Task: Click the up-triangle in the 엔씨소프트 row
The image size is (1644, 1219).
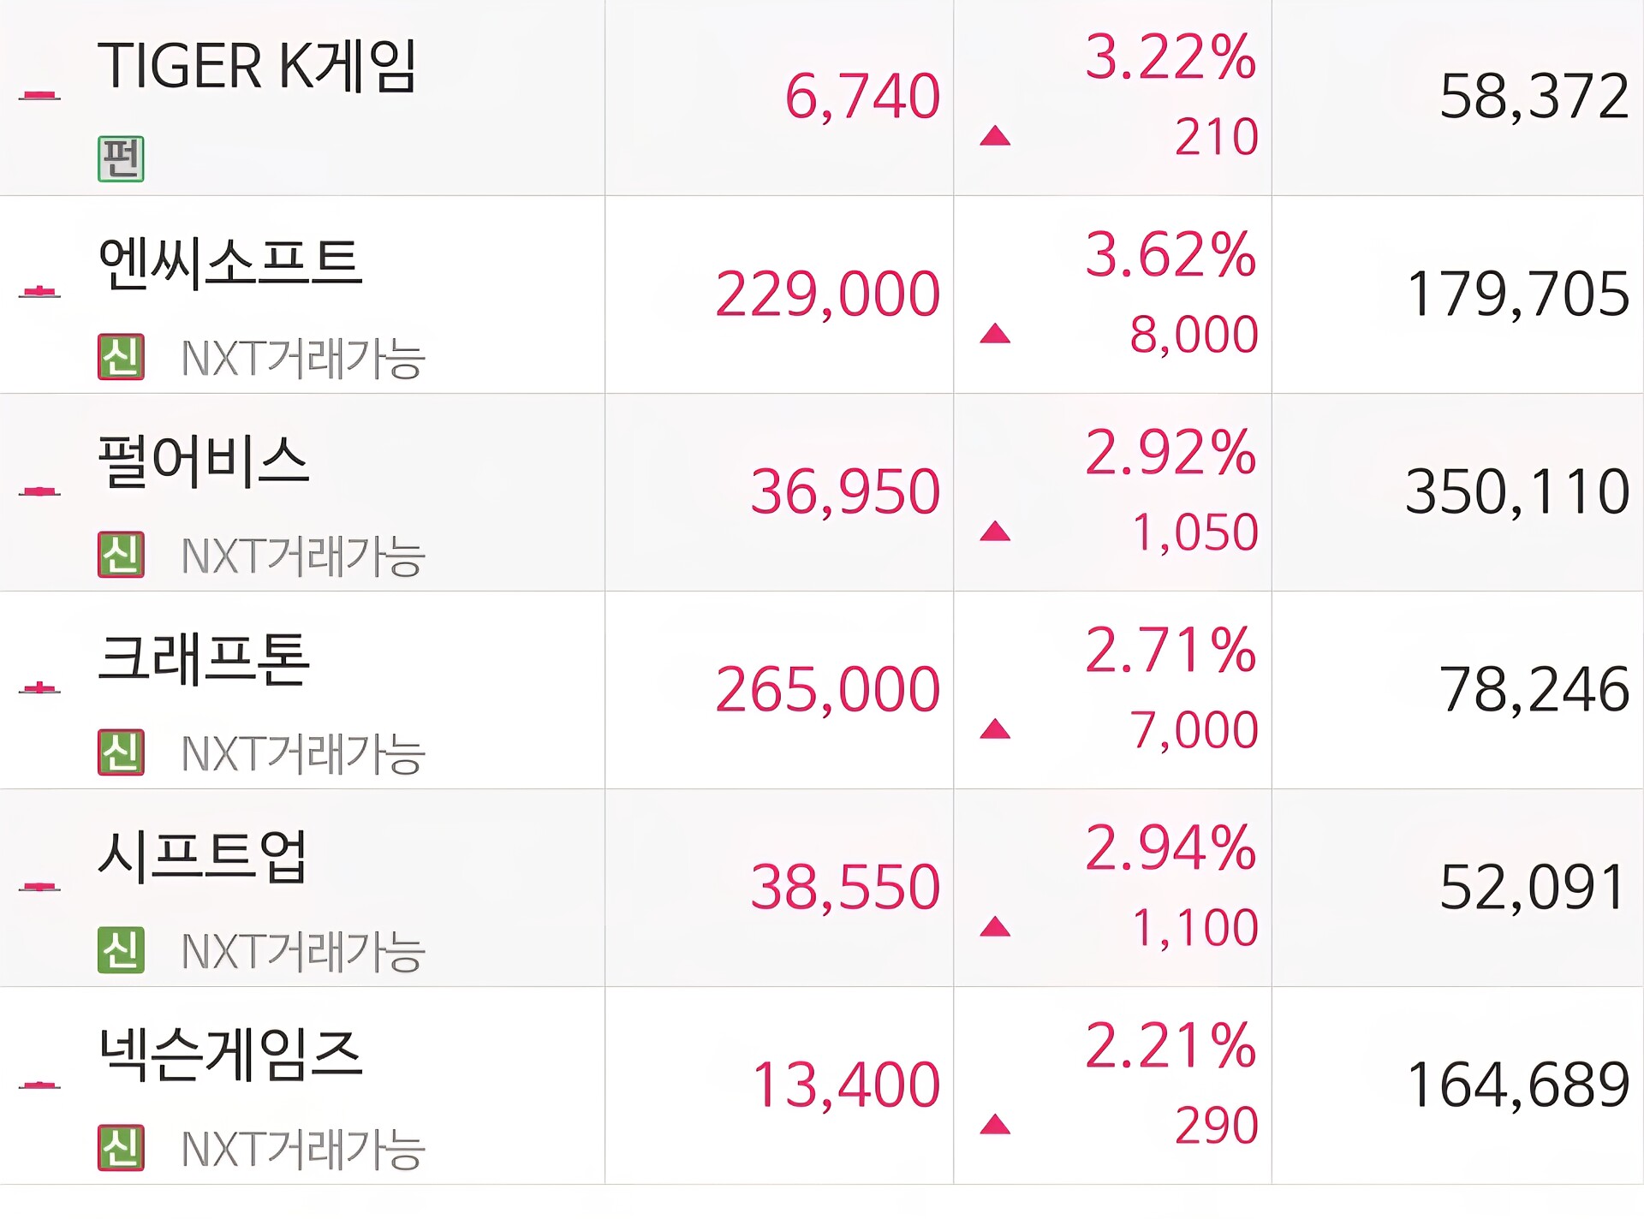Action: [x=995, y=333]
